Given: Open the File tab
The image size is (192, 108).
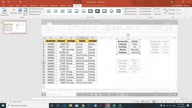Looking at the screenshot, I should tap(4, 6).
